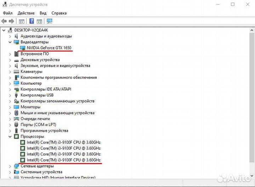Image resolution: width=255 pixels, height=187 pixels.
Task: Select the Мониторы category
Action: tap(30, 107)
